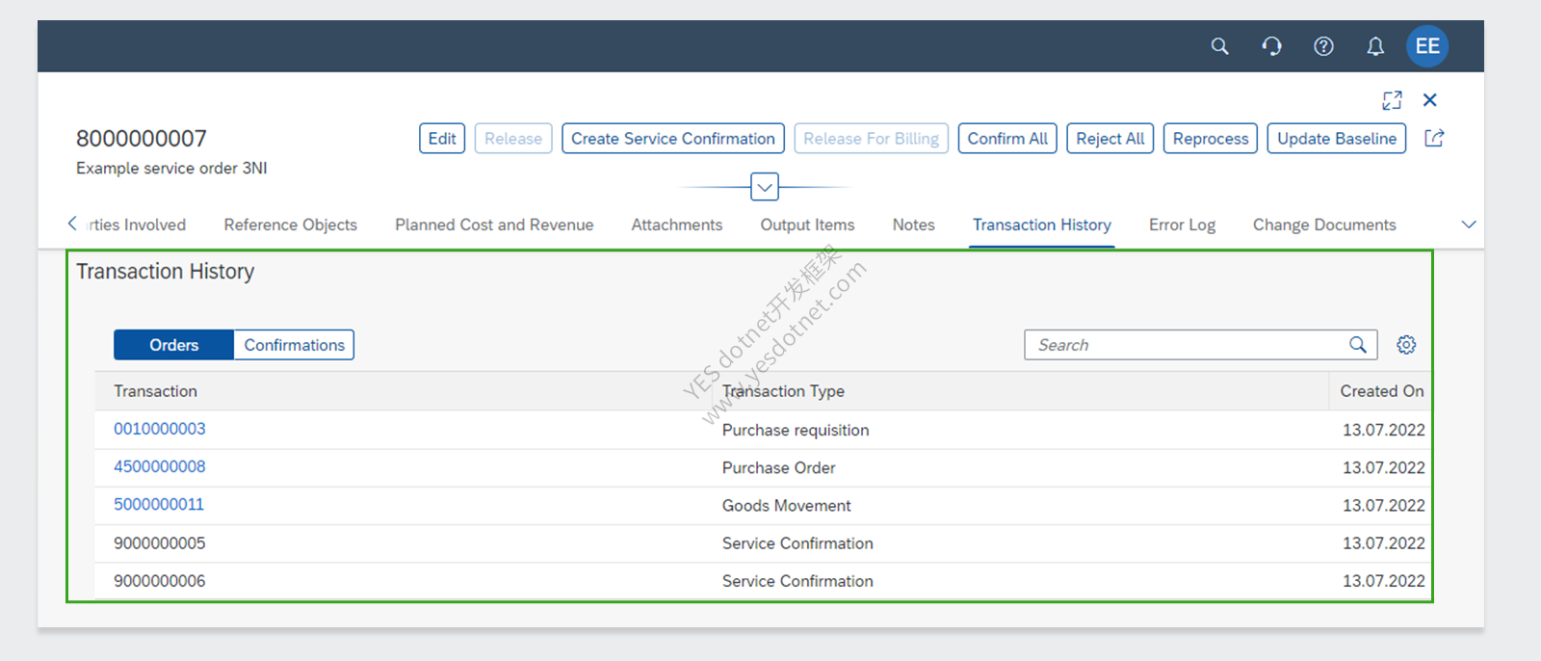Click the Goods Movement cell

787,505
